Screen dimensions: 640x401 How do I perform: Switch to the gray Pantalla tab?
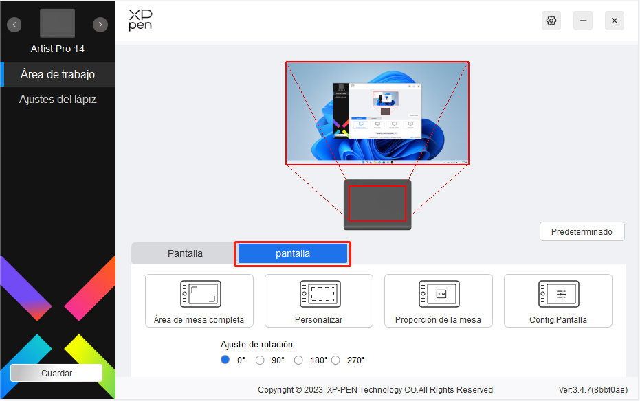point(185,253)
